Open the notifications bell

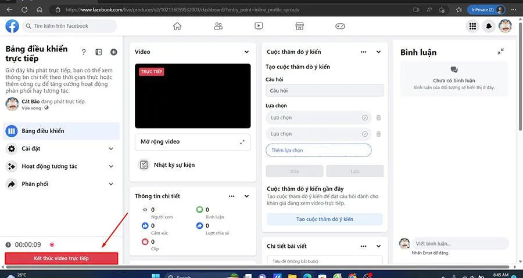coord(489,26)
